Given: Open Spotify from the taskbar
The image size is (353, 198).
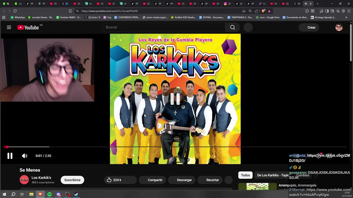Looking at the screenshot, I should click(x=49, y=194).
